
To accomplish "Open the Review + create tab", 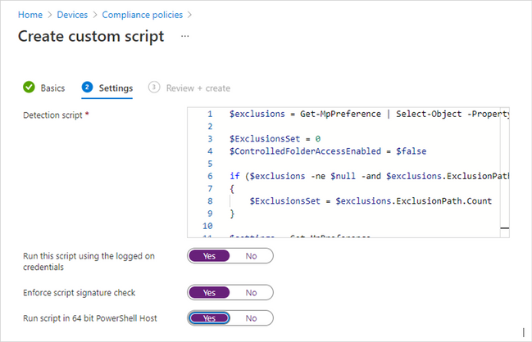I will click(x=198, y=88).
